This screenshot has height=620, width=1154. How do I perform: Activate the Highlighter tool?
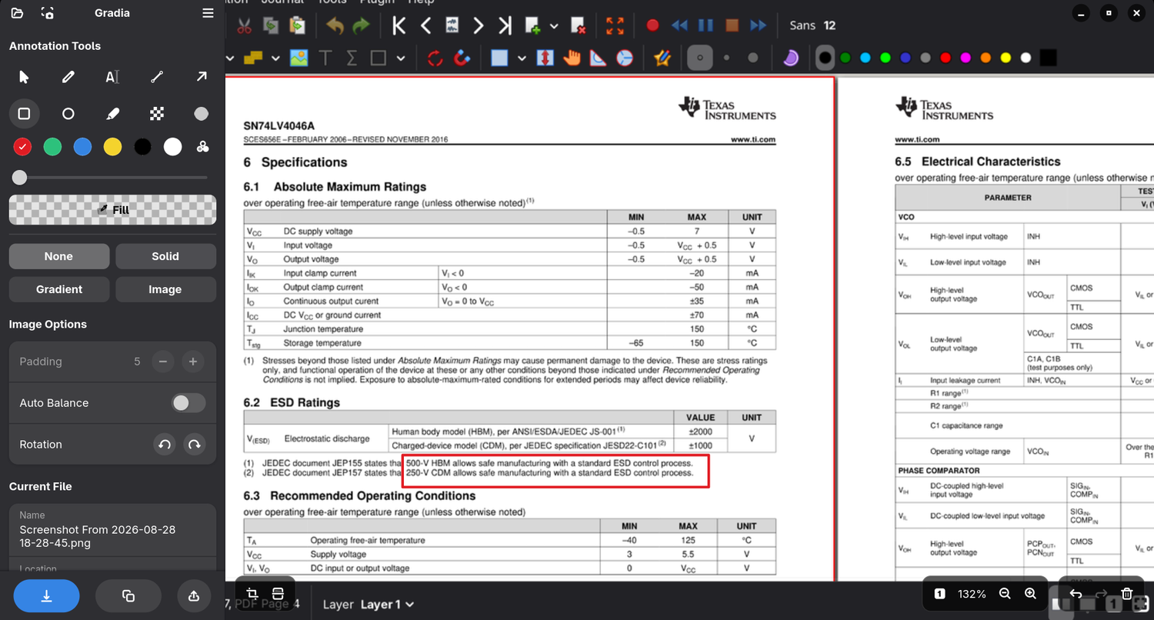click(112, 114)
